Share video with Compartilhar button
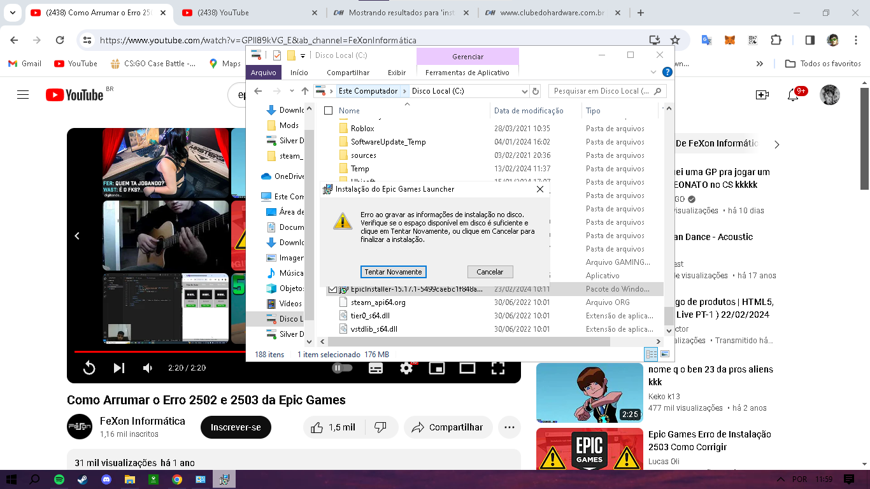Screen dimensions: 870x489 click(448, 427)
